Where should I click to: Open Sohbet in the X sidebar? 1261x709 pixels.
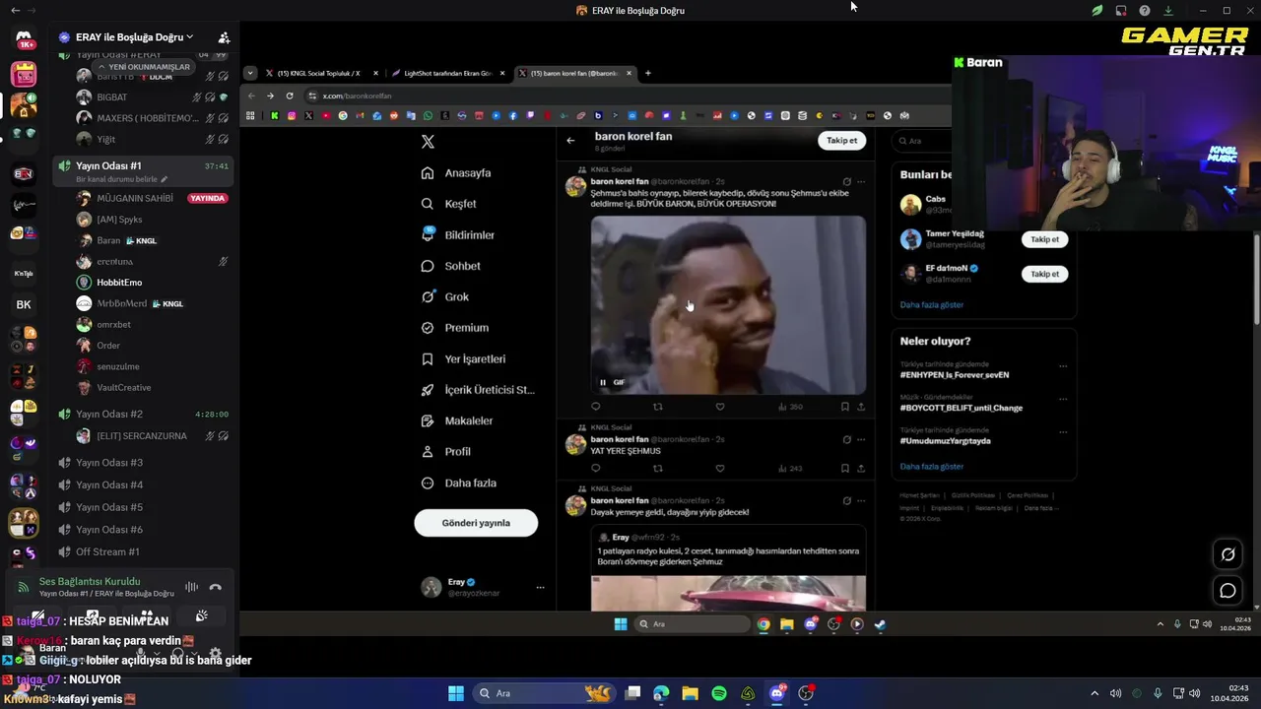pyautogui.click(x=451, y=266)
